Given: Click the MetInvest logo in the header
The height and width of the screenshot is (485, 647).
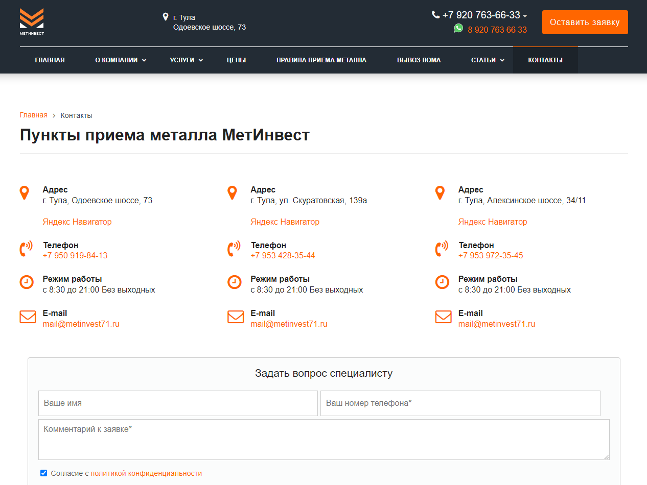Looking at the screenshot, I should 32,21.
